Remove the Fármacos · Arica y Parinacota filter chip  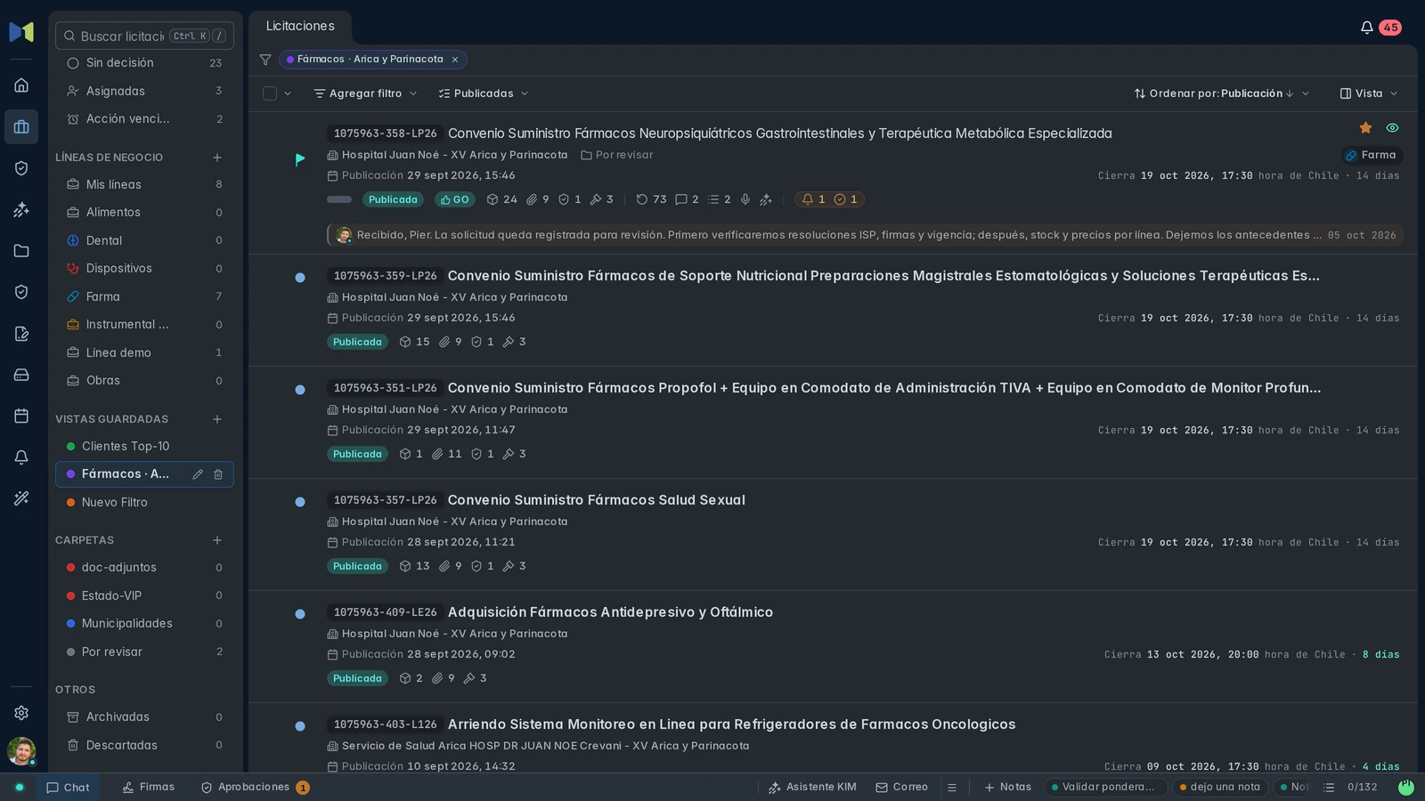(455, 60)
